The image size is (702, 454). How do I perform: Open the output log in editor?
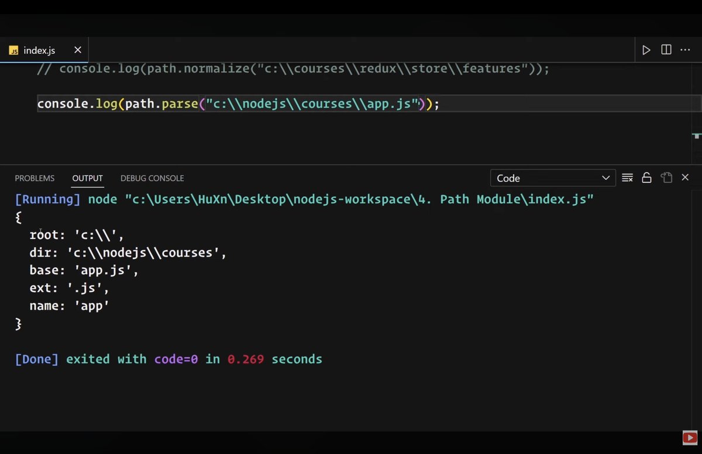click(666, 178)
